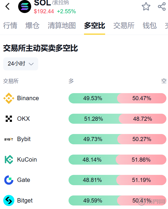Click the Bybit exchange logo
The image size is (168, 209).
pyautogui.click(x=9, y=139)
